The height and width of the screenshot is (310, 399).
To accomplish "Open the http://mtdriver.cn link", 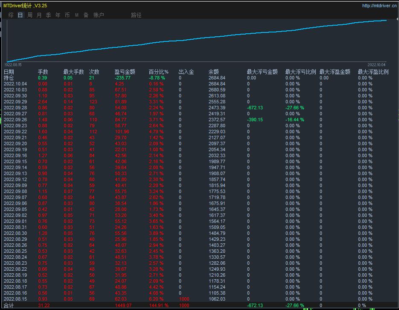I will pyautogui.click(x=379, y=6).
